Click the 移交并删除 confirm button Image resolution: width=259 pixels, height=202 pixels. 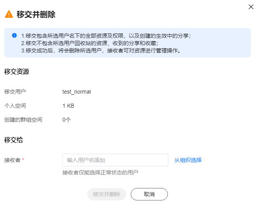click(107, 194)
